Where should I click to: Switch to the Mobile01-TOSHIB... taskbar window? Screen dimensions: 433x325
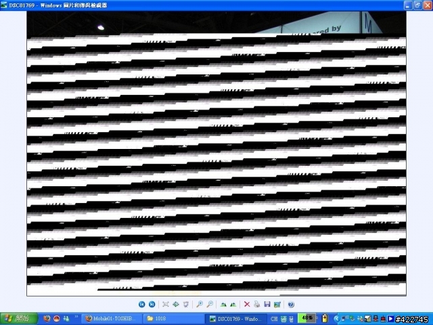(x=112, y=319)
